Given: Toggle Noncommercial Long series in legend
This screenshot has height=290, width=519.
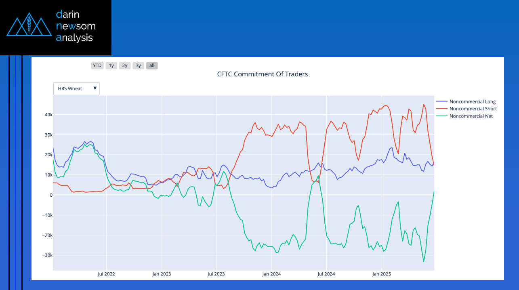Looking at the screenshot, I should (472, 102).
